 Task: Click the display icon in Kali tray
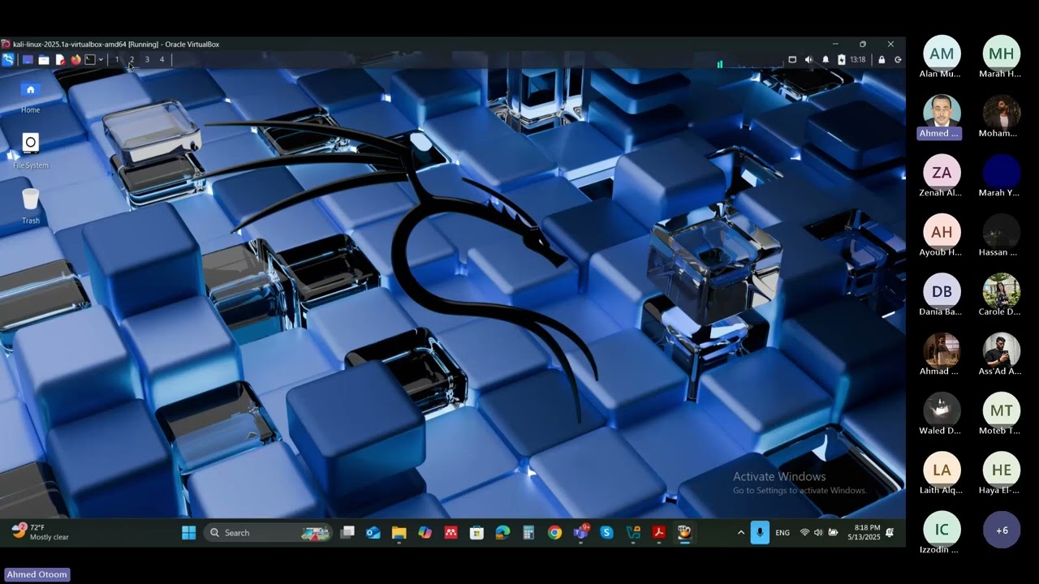(792, 59)
